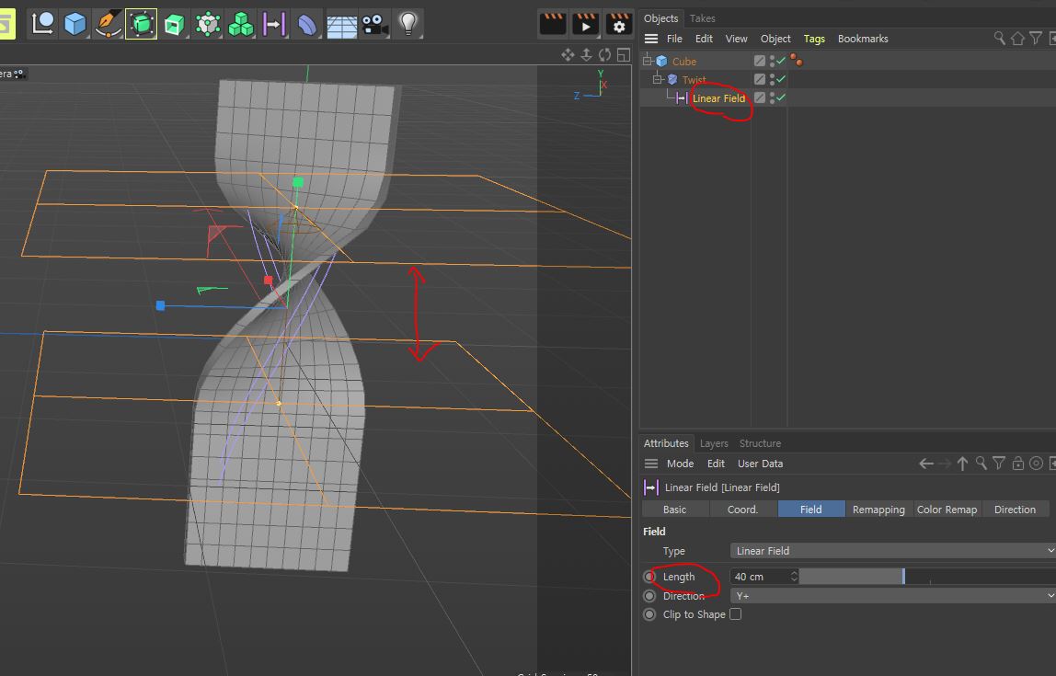Open the Direction Y+ dropdown
This screenshot has height=676, width=1056.
(x=893, y=596)
